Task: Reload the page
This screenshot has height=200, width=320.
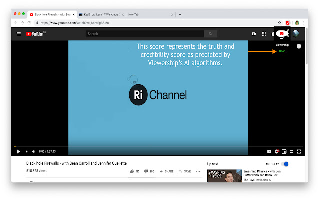Action: (29, 23)
